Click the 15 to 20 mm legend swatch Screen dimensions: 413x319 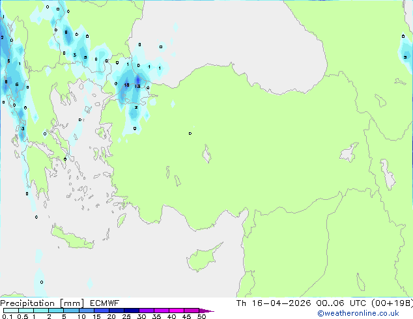click(102, 311)
